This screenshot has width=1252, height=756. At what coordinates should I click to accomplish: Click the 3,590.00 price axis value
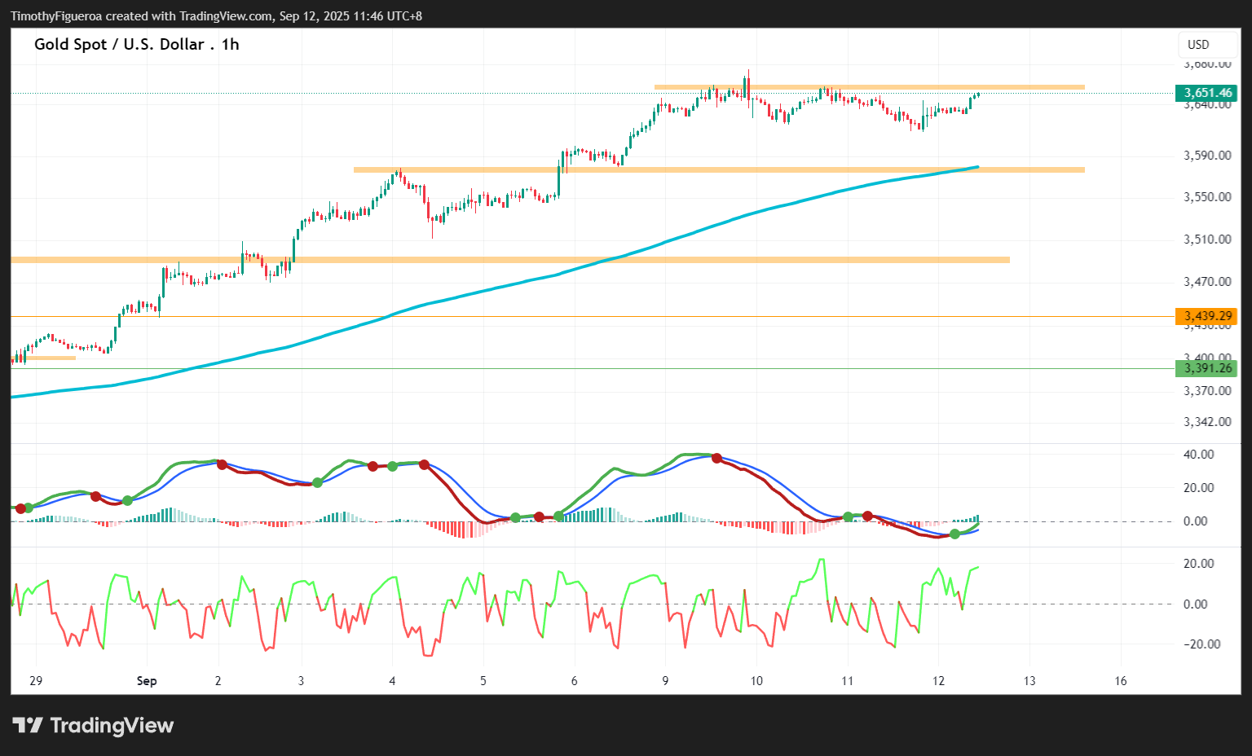(1207, 156)
